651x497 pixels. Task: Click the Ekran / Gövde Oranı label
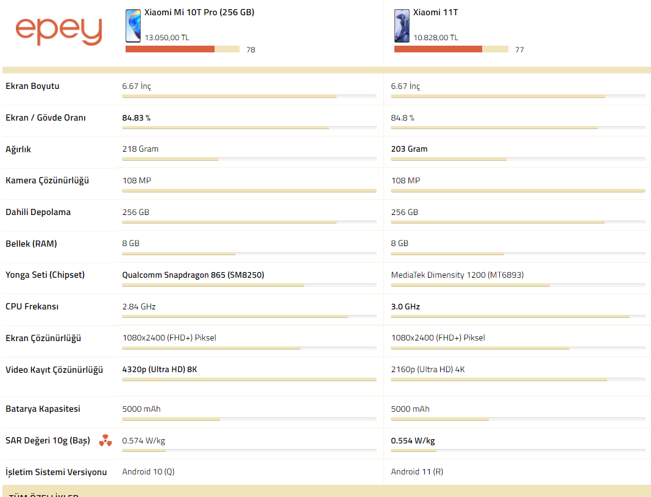pyautogui.click(x=46, y=118)
